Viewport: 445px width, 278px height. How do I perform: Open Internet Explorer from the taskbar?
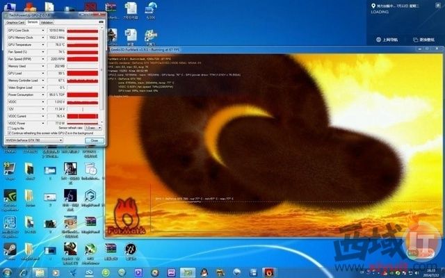(23, 273)
